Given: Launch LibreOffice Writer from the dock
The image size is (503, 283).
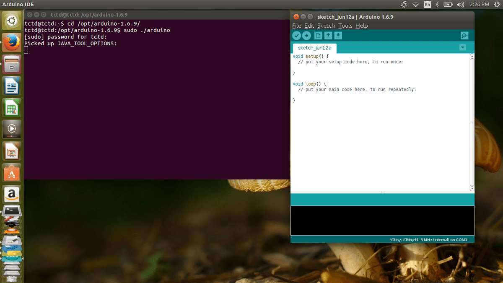Looking at the screenshot, I should (12, 86).
